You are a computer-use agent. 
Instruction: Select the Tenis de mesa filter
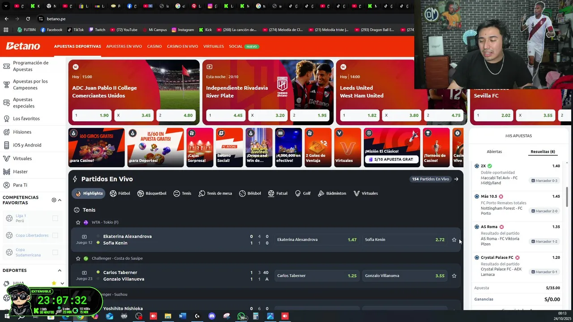(215, 193)
